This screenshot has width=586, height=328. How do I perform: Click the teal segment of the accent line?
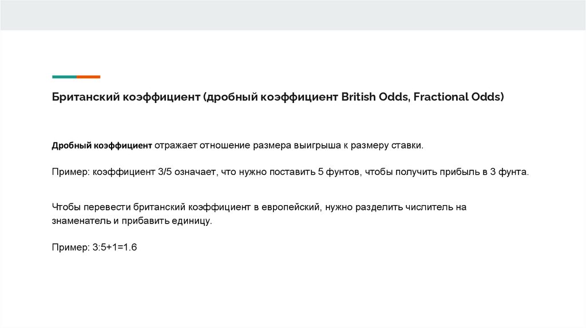click(x=64, y=77)
